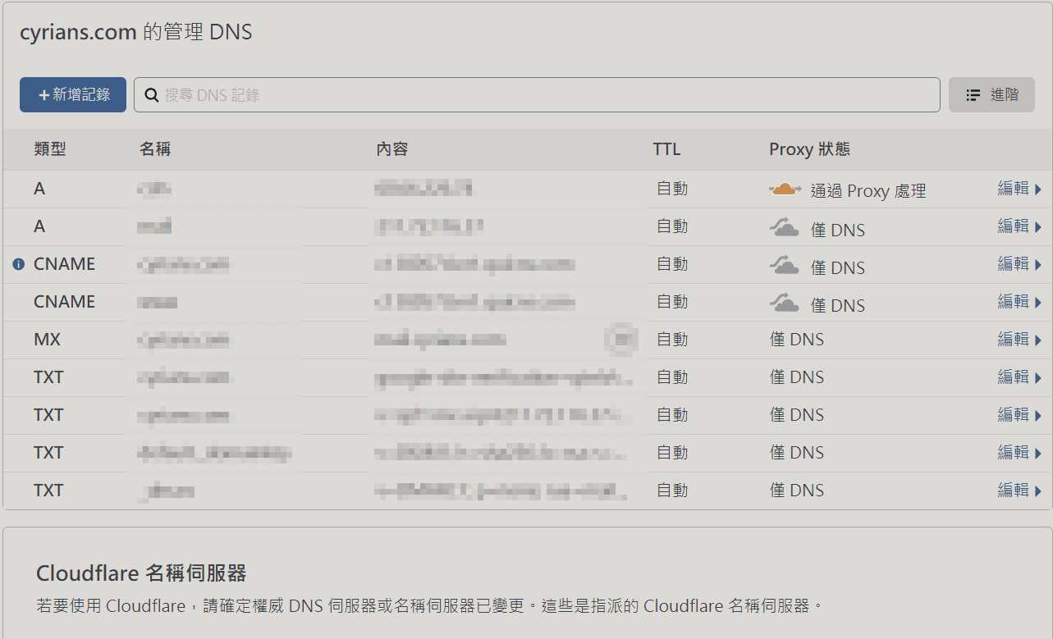This screenshot has width=1053, height=639.
Task: Click 自動 TTL value in the proxied A row
Action: tap(672, 189)
